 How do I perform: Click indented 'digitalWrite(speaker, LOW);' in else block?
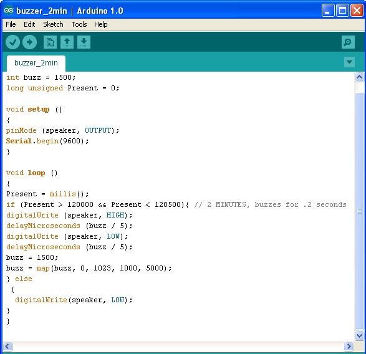click(74, 300)
